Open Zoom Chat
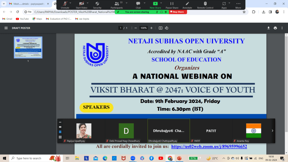The image size is (288, 162). 138,5
